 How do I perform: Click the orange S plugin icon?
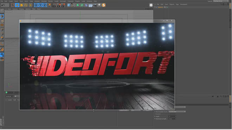[x=104, y=5]
